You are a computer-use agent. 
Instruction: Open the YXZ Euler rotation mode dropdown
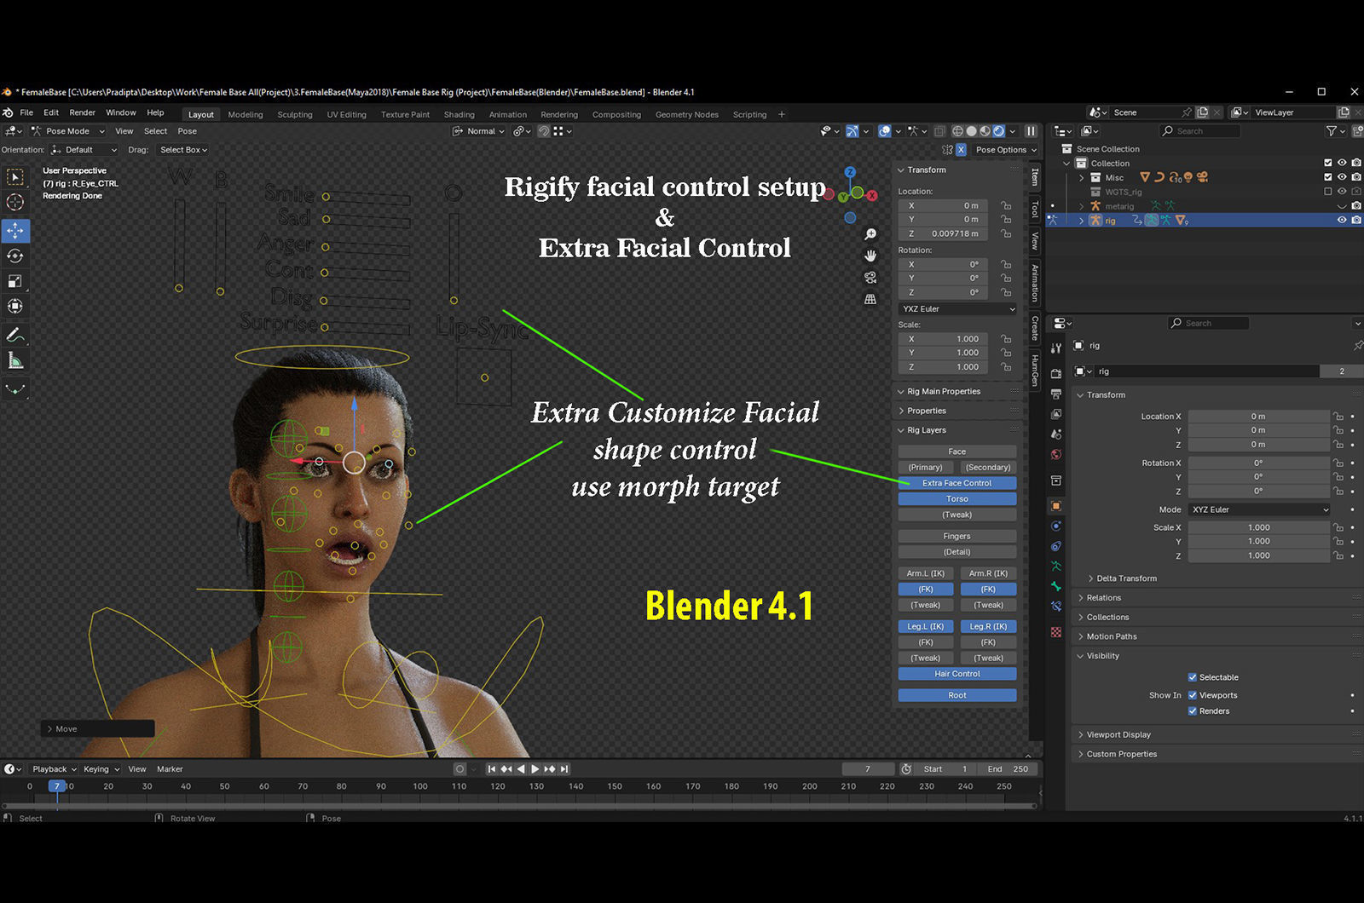(x=958, y=308)
